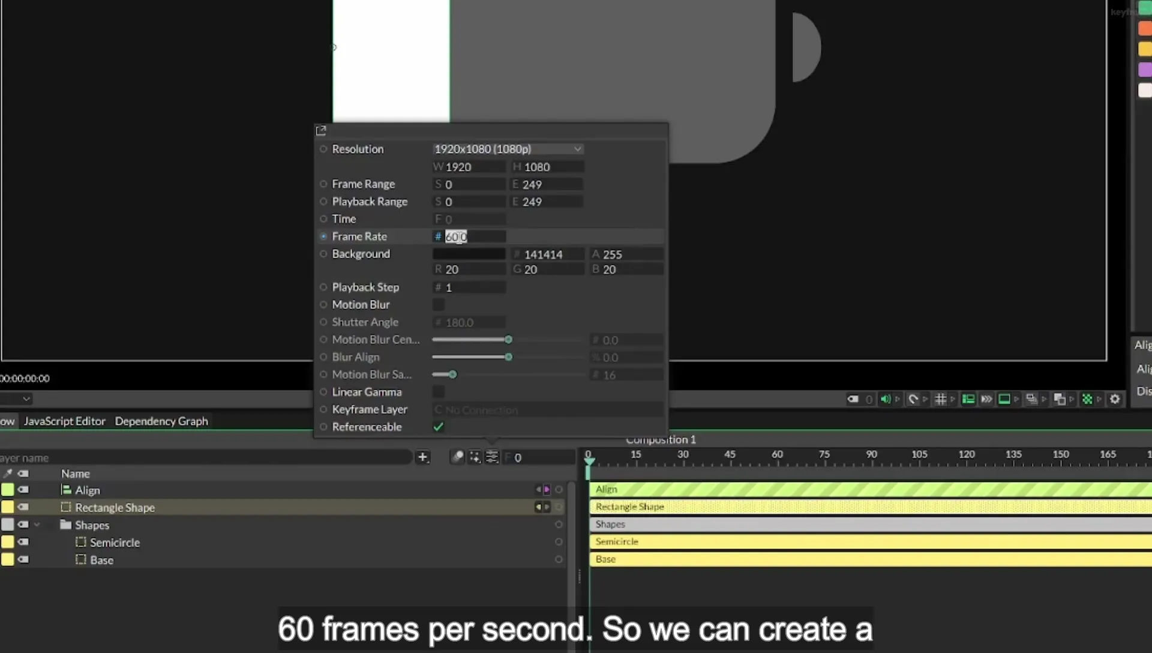
Task: Toggle the motion blur icon above the layer list
Action: [x=457, y=457]
